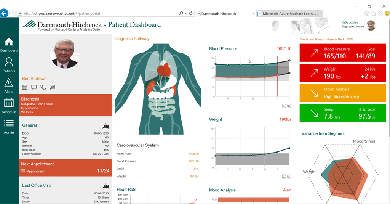Click the Doctor value Erik Jensen
This screenshot has width=390, height=204.
pyautogui.click(x=101, y=201)
